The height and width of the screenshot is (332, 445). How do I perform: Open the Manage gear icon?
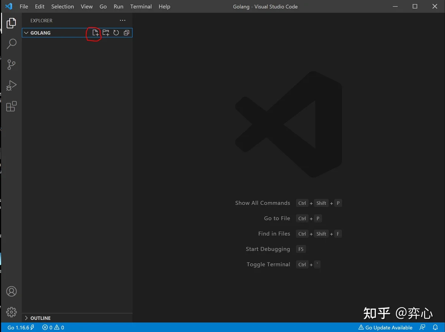[11, 312]
